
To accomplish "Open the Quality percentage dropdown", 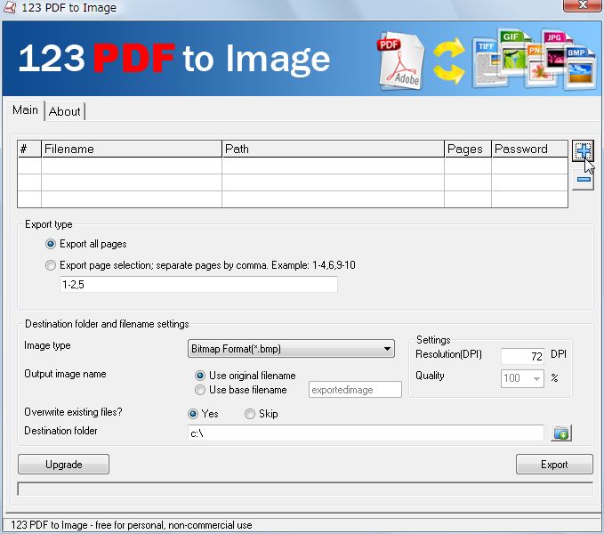I will (522, 378).
